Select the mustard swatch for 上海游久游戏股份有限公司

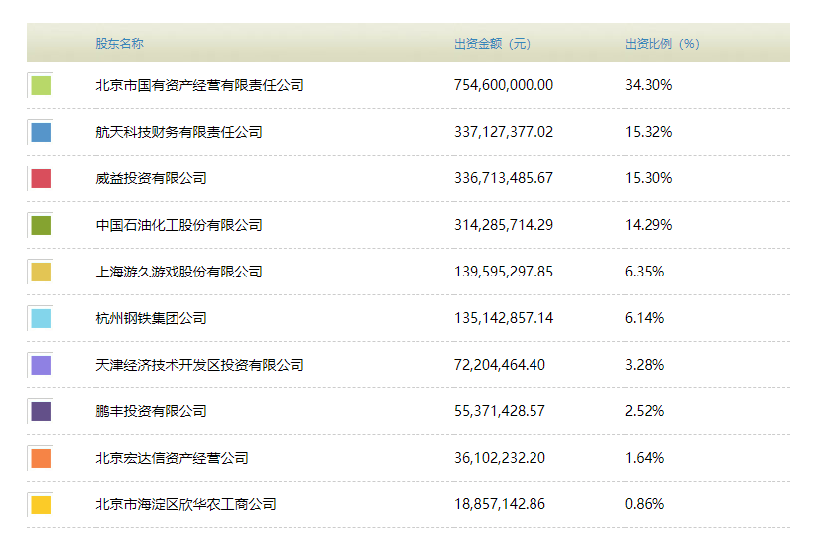point(41,272)
